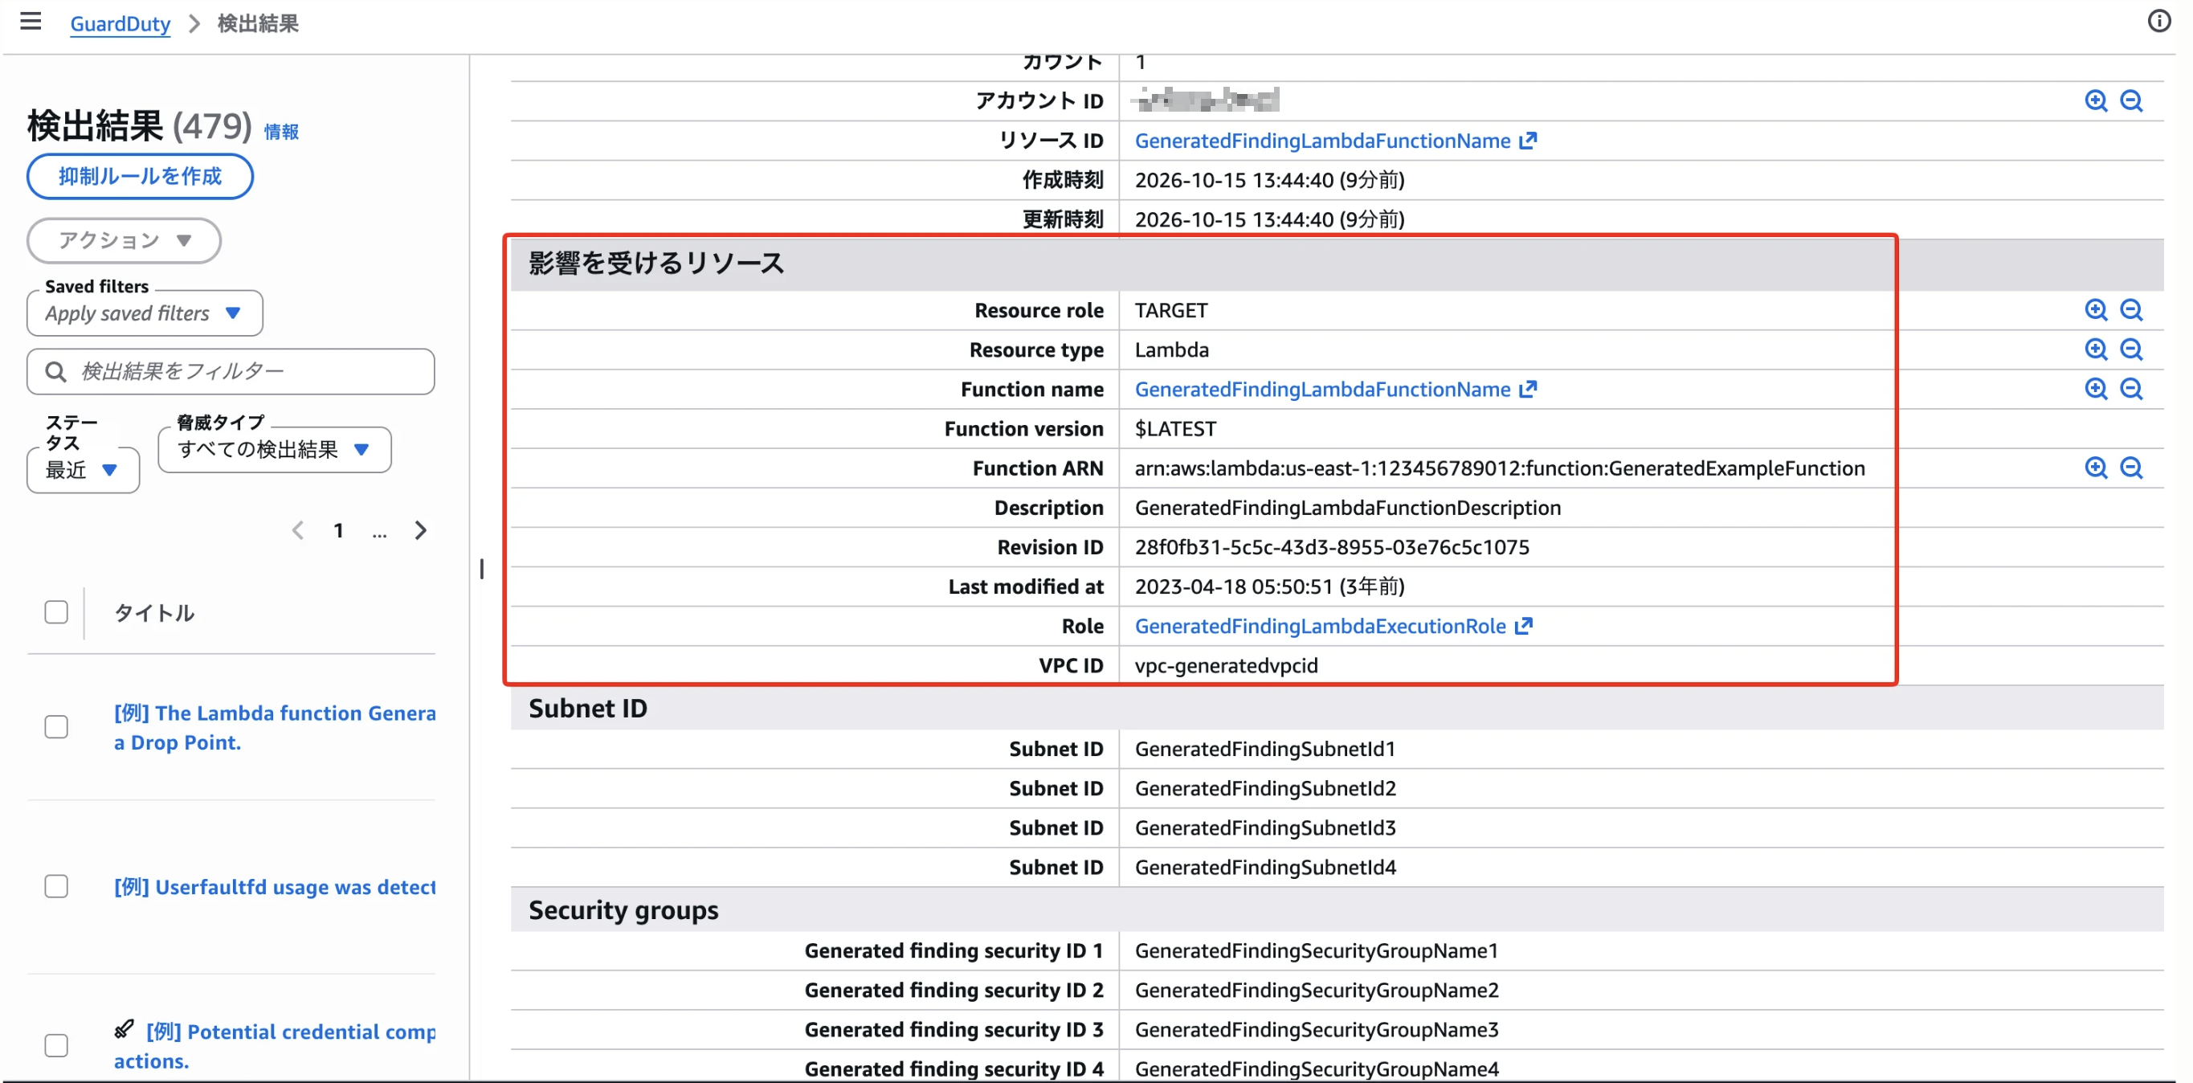Click the info icon at top right
2193x1083 pixels.
pyautogui.click(x=2158, y=20)
